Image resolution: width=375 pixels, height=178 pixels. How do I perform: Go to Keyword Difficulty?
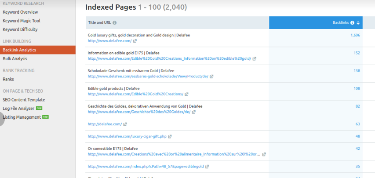click(20, 29)
